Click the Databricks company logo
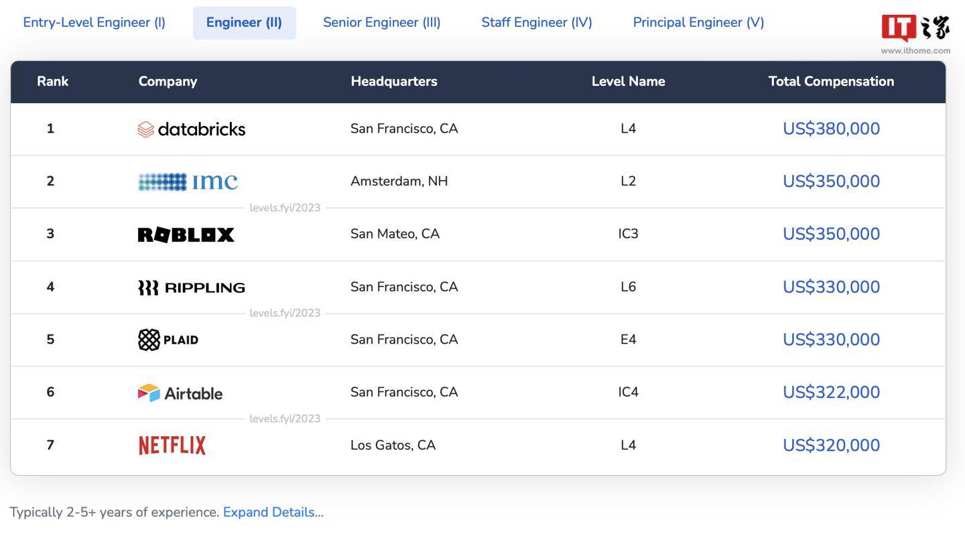The height and width of the screenshot is (536, 965). [x=192, y=129]
